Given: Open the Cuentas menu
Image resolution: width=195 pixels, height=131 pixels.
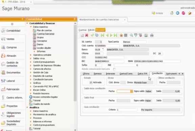Looking at the screenshot, I should tap(83, 30).
